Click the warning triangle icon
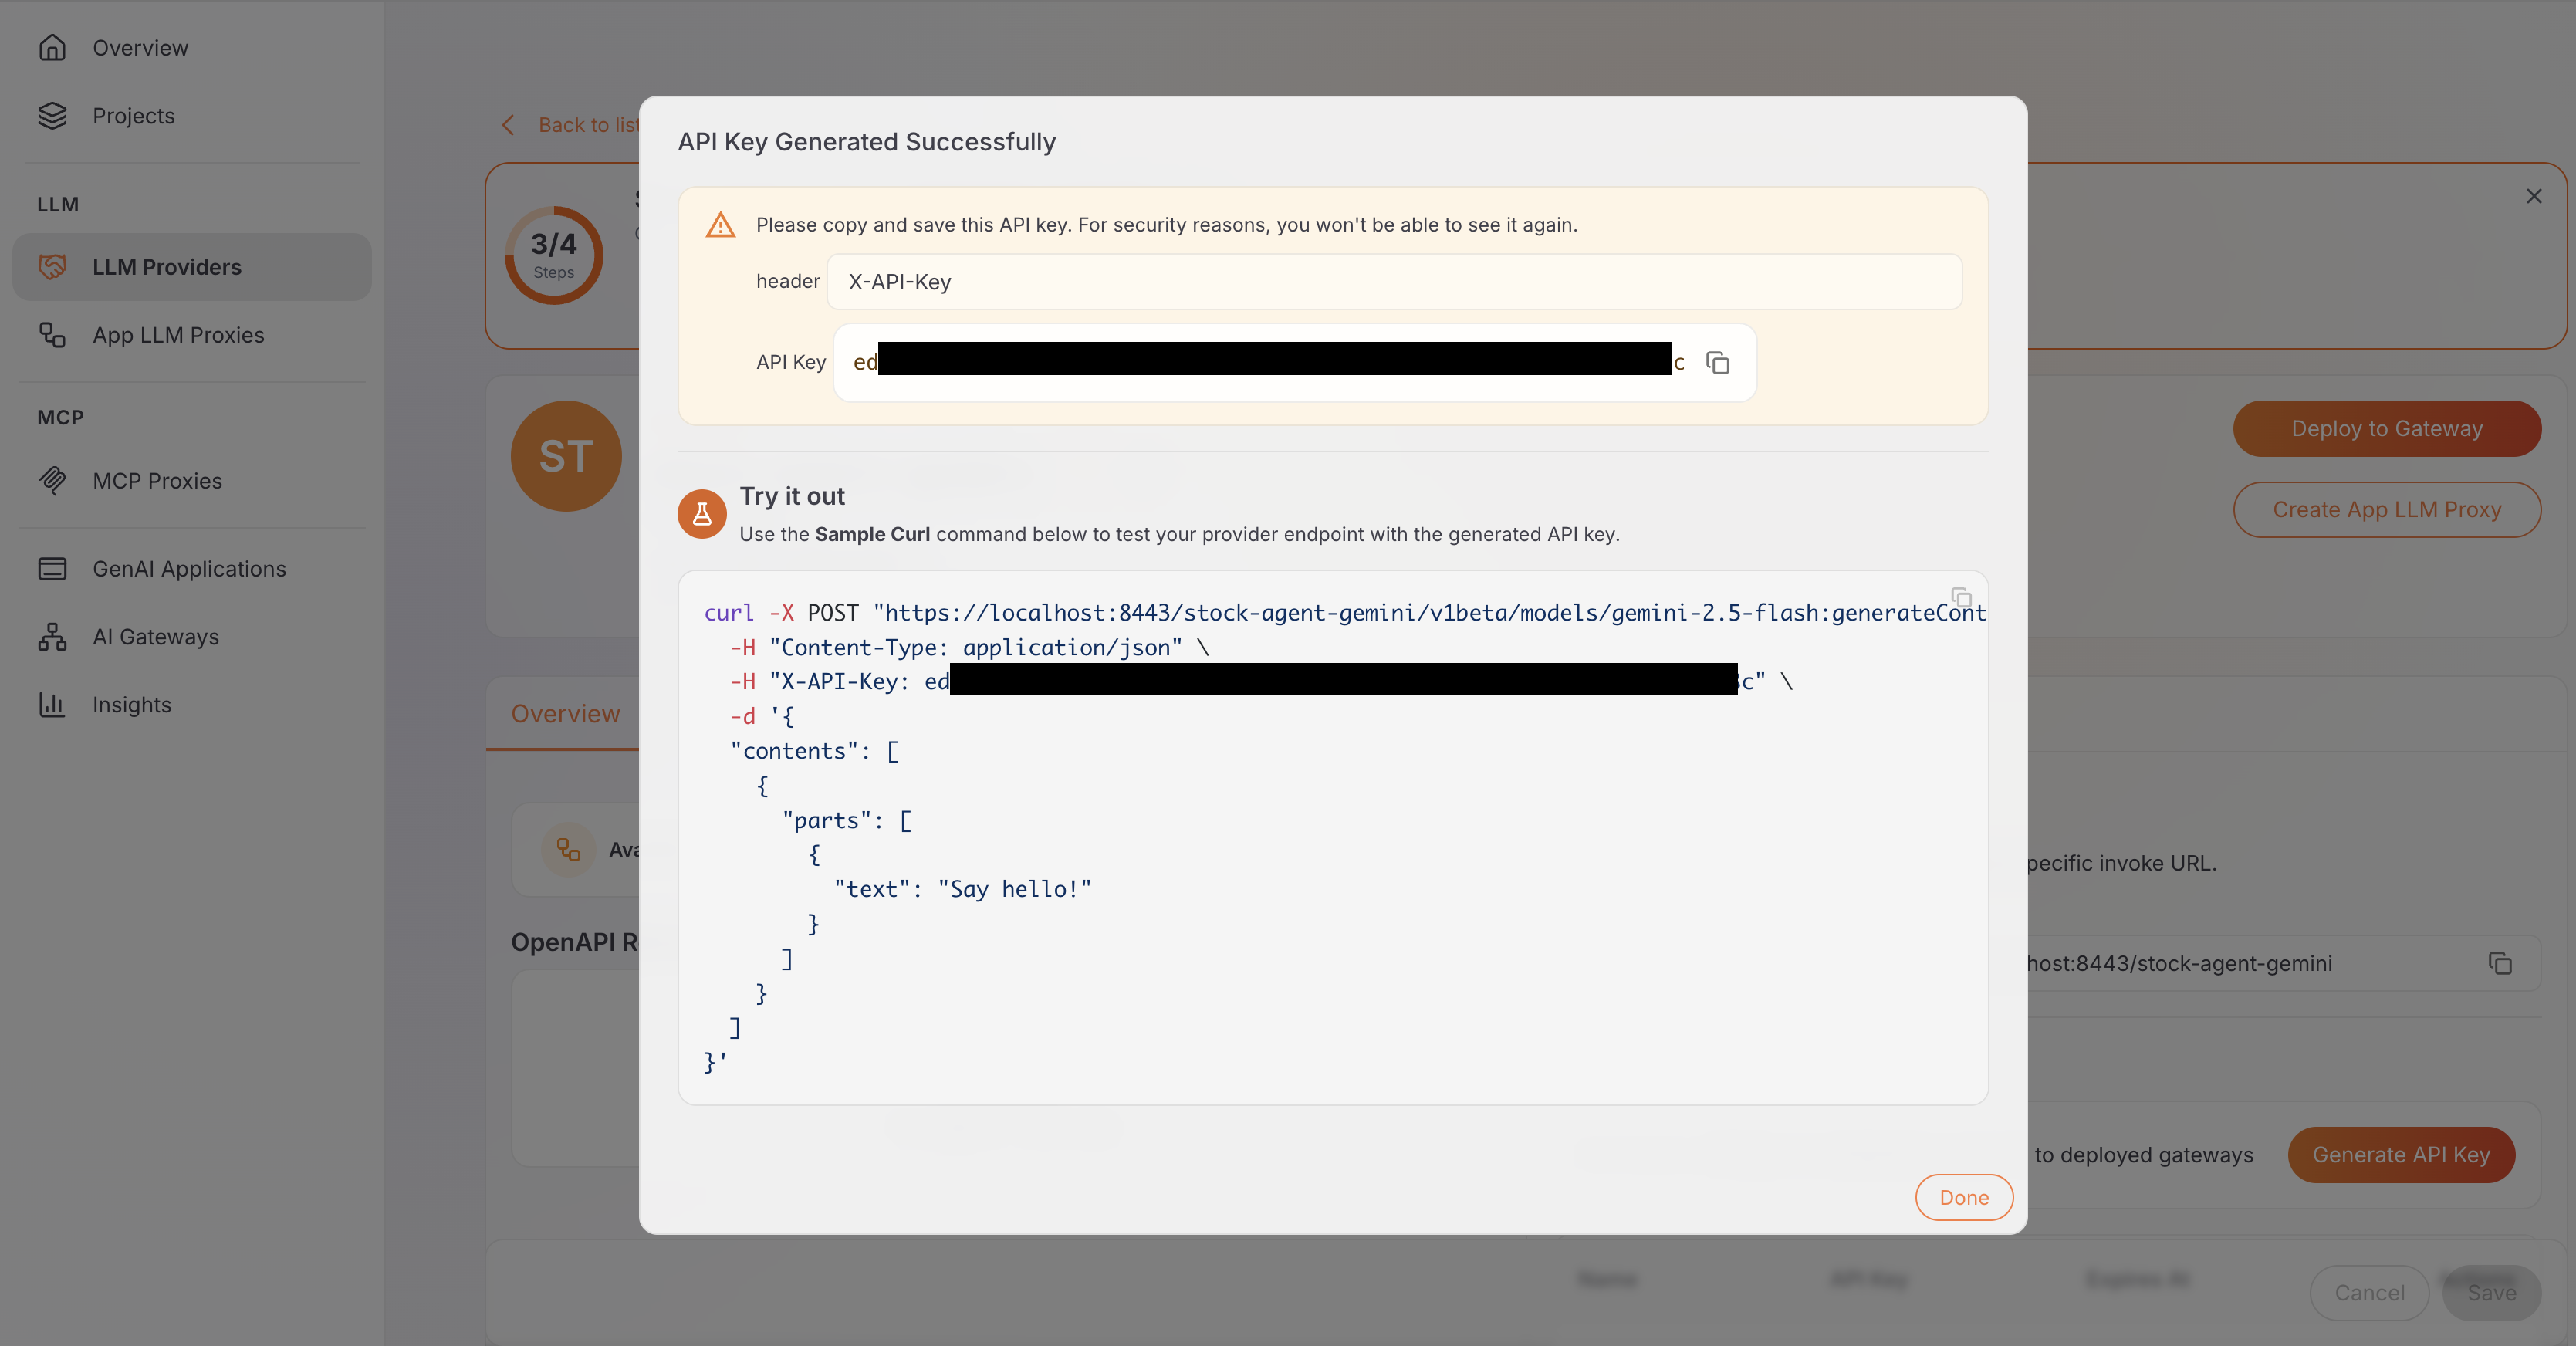The height and width of the screenshot is (1346, 2576). (x=720, y=225)
